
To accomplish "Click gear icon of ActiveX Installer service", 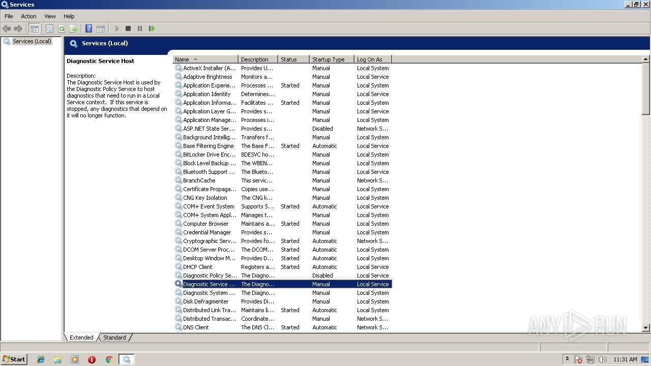I will point(179,68).
